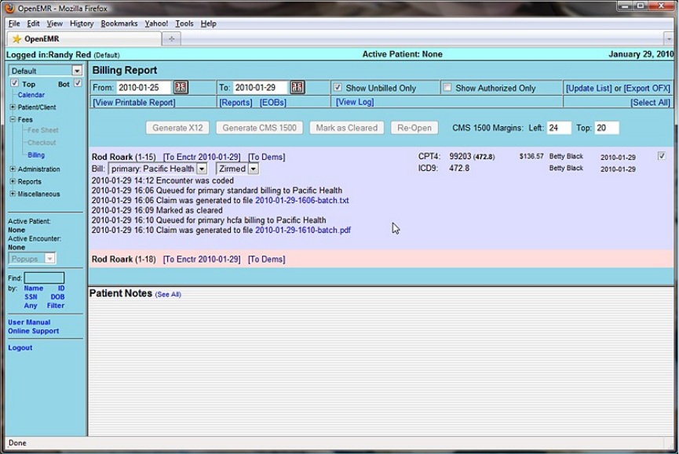Select Billing in the Fees tree

coord(36,154)
